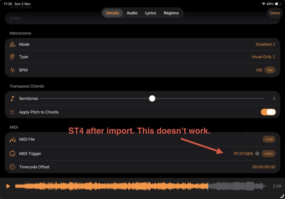Open the Mode dropdown showing Disabled
This screenshot has height=199, width=285.
coord(265,44)
